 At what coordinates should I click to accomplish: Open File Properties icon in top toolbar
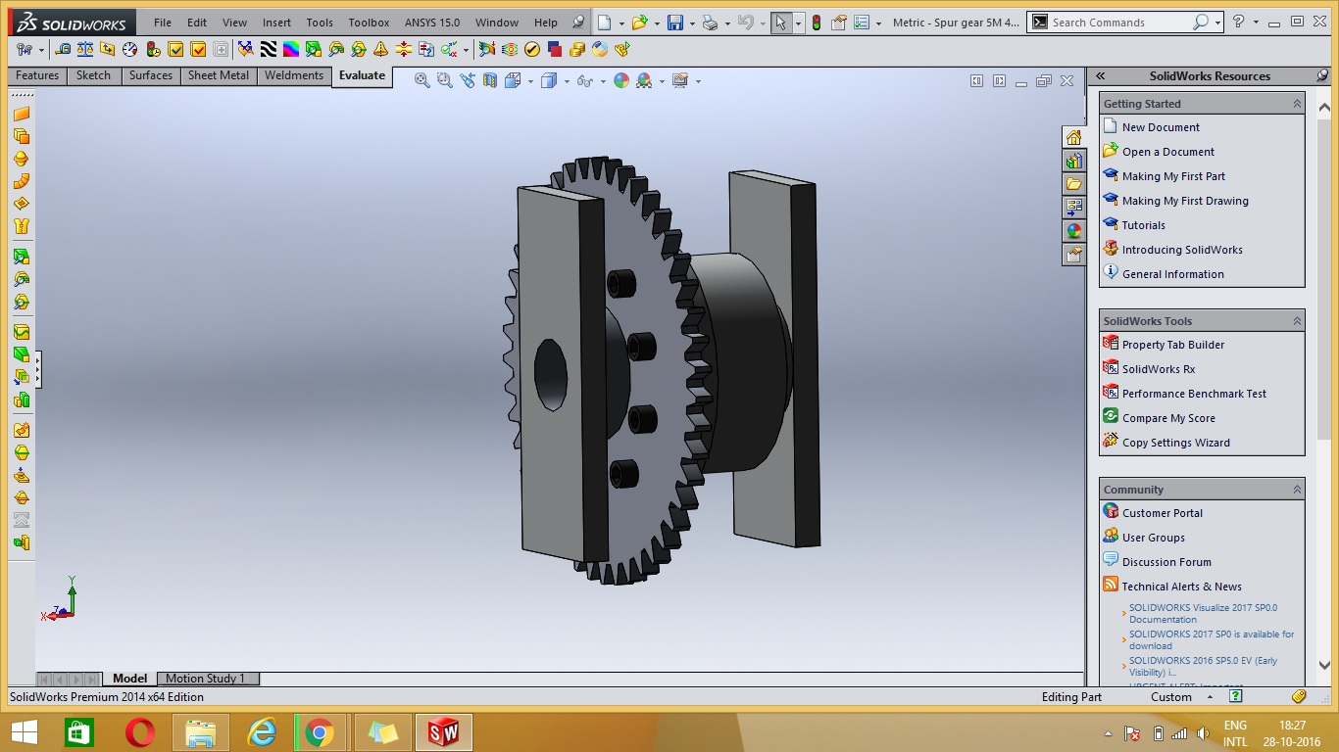tap(839, 23)
